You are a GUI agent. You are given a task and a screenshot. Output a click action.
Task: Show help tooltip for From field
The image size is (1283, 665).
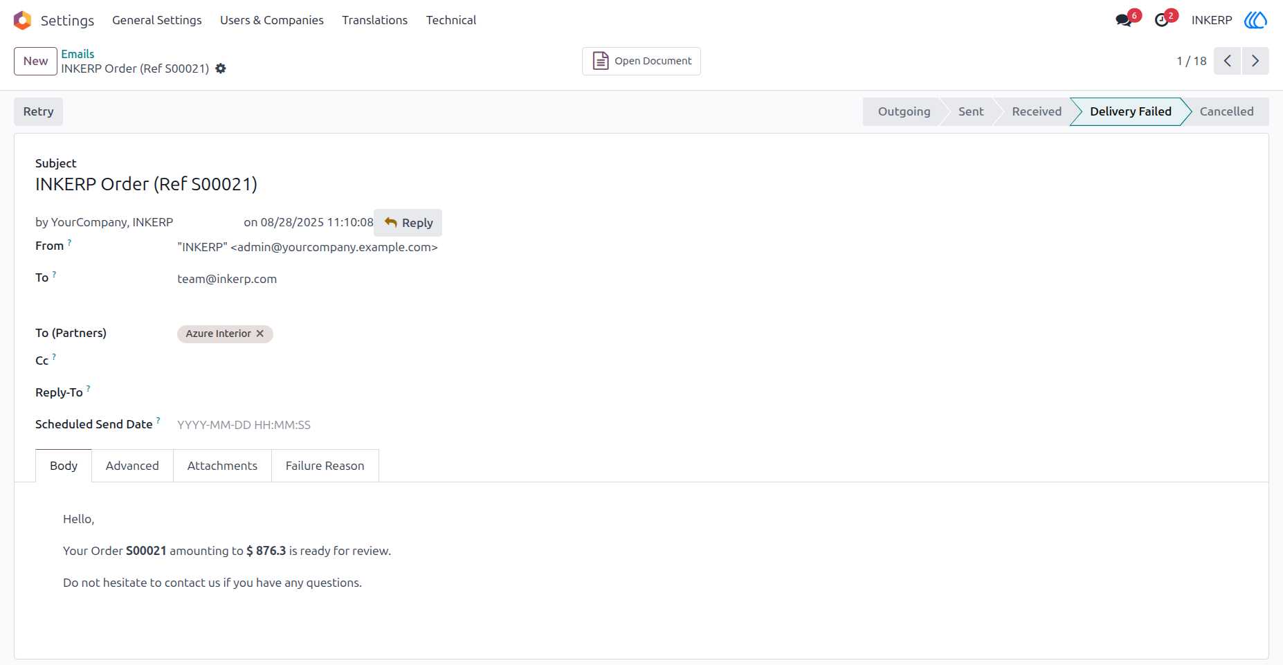click(69, 242)
